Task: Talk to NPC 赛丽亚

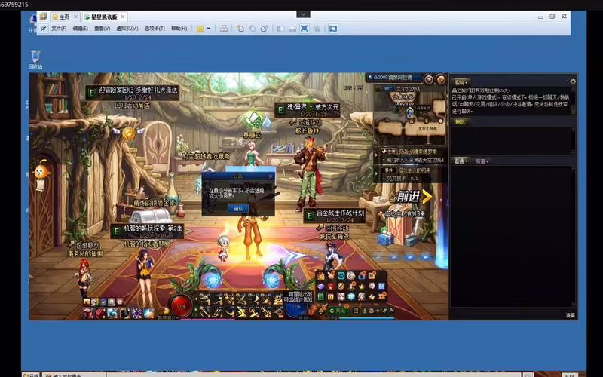Action: pos(252,154)
